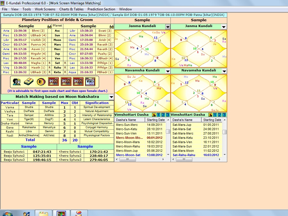Image resolution: width=288 pixels, height=216 pixels.
Task: Click the leftmost red chart-window icon
Action: point(53,82)
